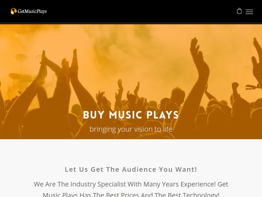Click the orange headphones logo icon
262x197 pixels.
[x=14, y=11]
